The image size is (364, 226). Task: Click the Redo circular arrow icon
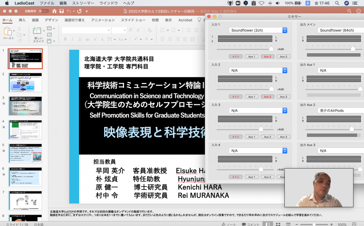(x=79, y=11)
